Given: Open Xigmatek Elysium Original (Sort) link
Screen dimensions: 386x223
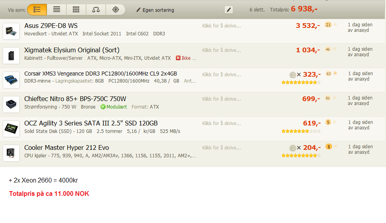Looking at the screenshot, I should click(x=72, y=50).
